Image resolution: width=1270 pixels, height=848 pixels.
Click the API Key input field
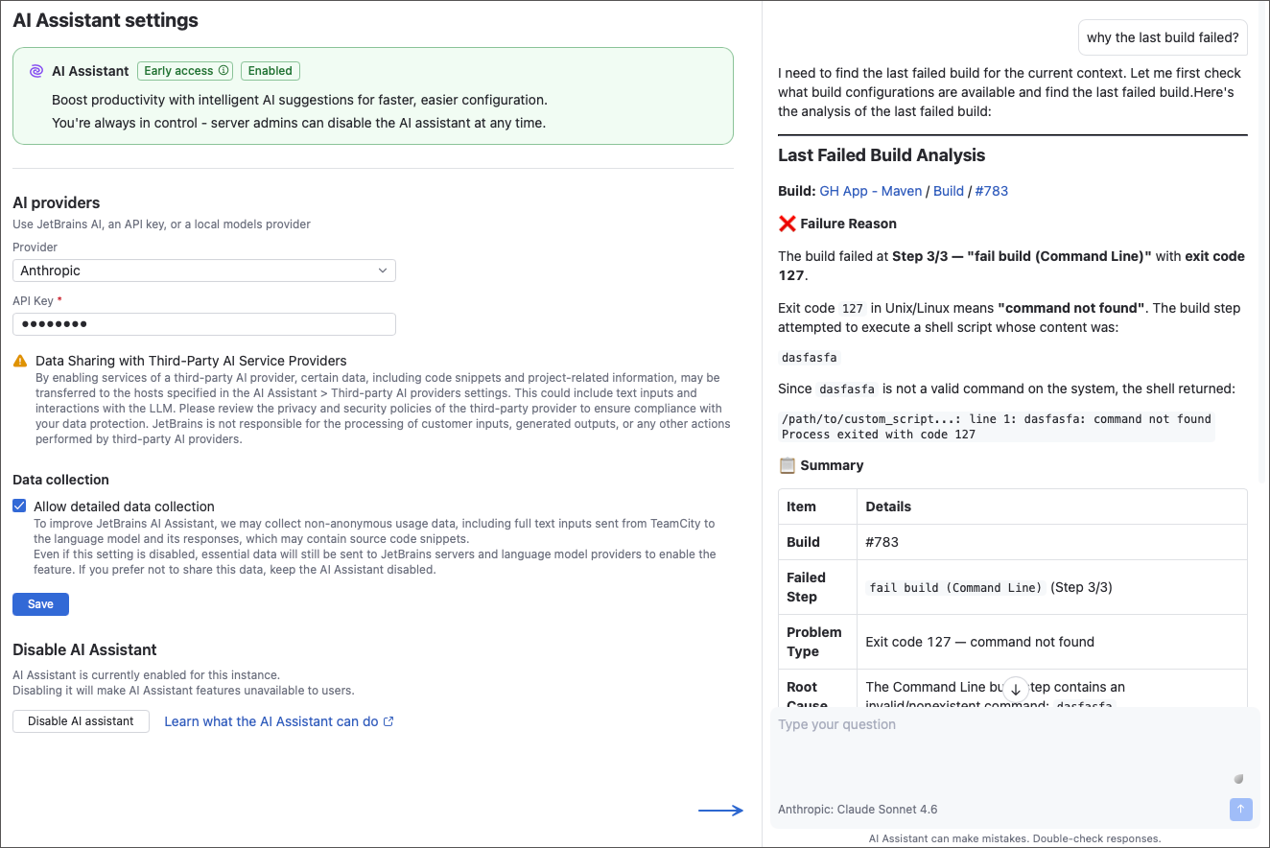(x=204, y=324)
